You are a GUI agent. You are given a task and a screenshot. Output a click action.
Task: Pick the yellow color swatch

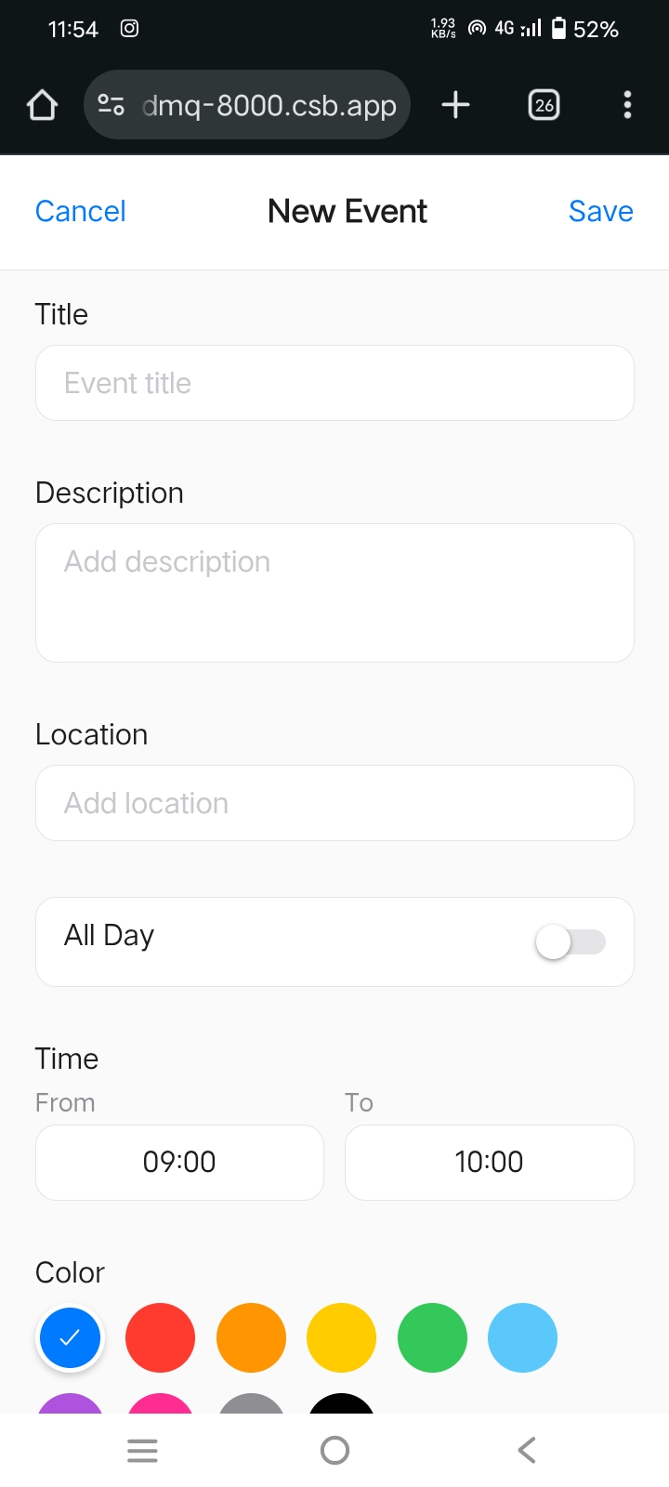pos(341,1337)
